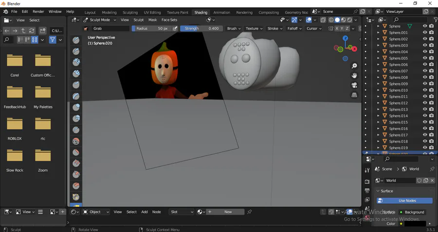Pin the World properties context
The image size is (438, 232).
tap(432, 169)
